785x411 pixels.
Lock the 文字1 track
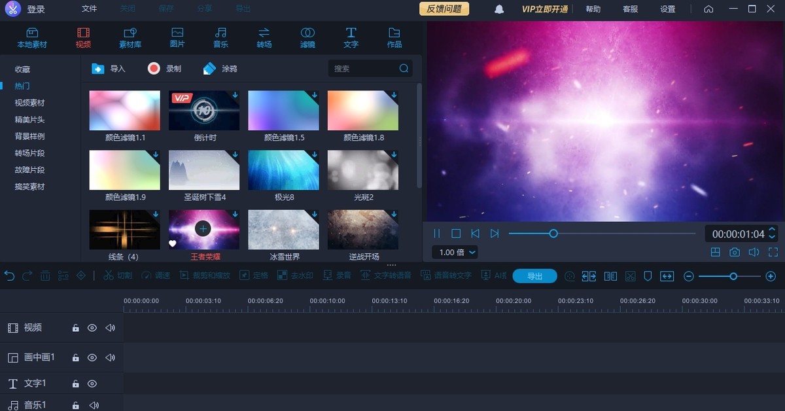(75, 383)
